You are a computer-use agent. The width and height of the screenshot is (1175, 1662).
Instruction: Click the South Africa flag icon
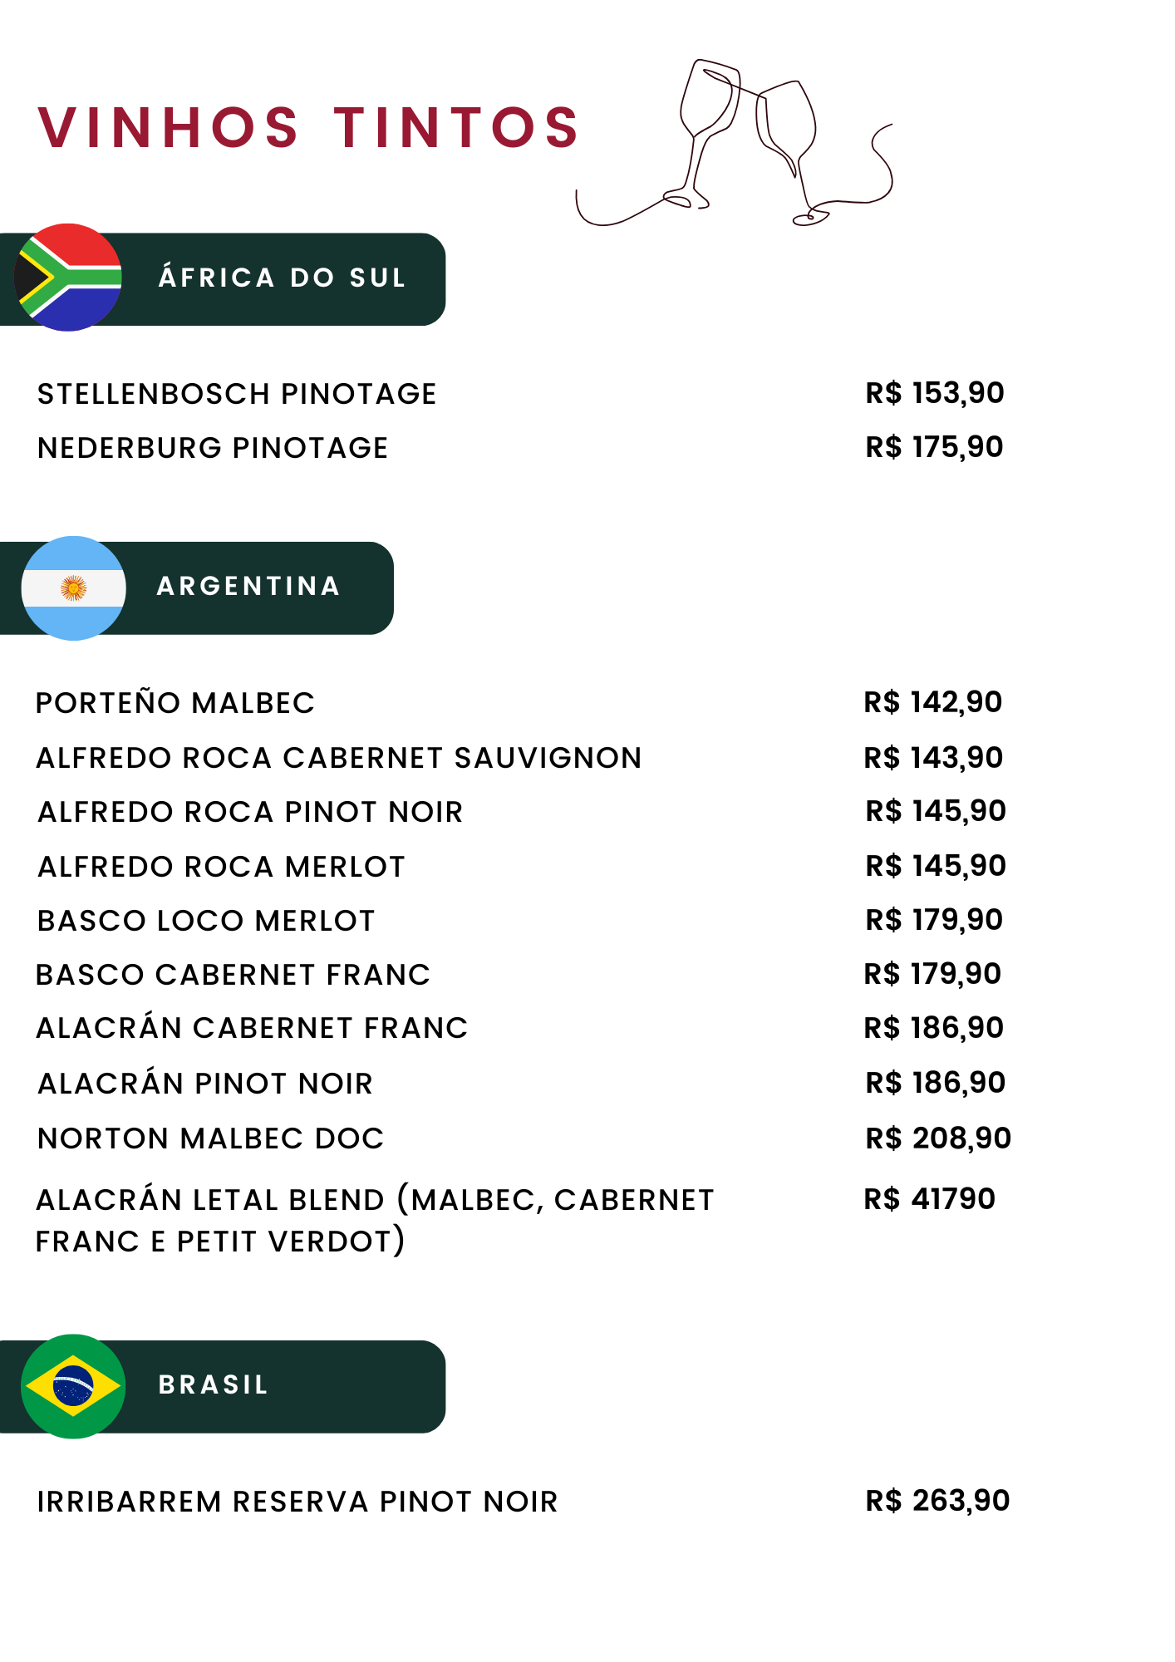pyautogui.click(x=68, y=278)
